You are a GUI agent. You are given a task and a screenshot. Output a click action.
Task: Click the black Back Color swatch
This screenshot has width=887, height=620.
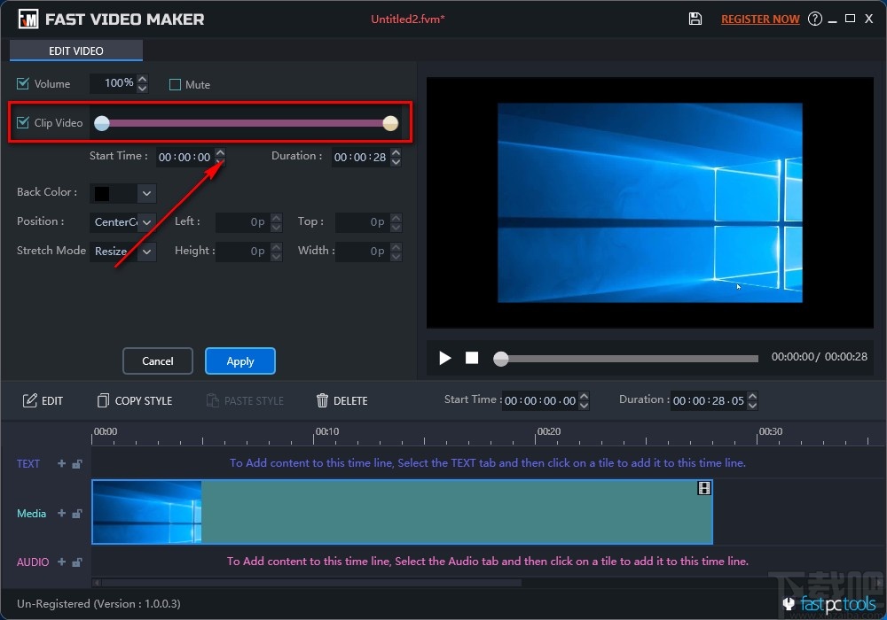[102, 194]
